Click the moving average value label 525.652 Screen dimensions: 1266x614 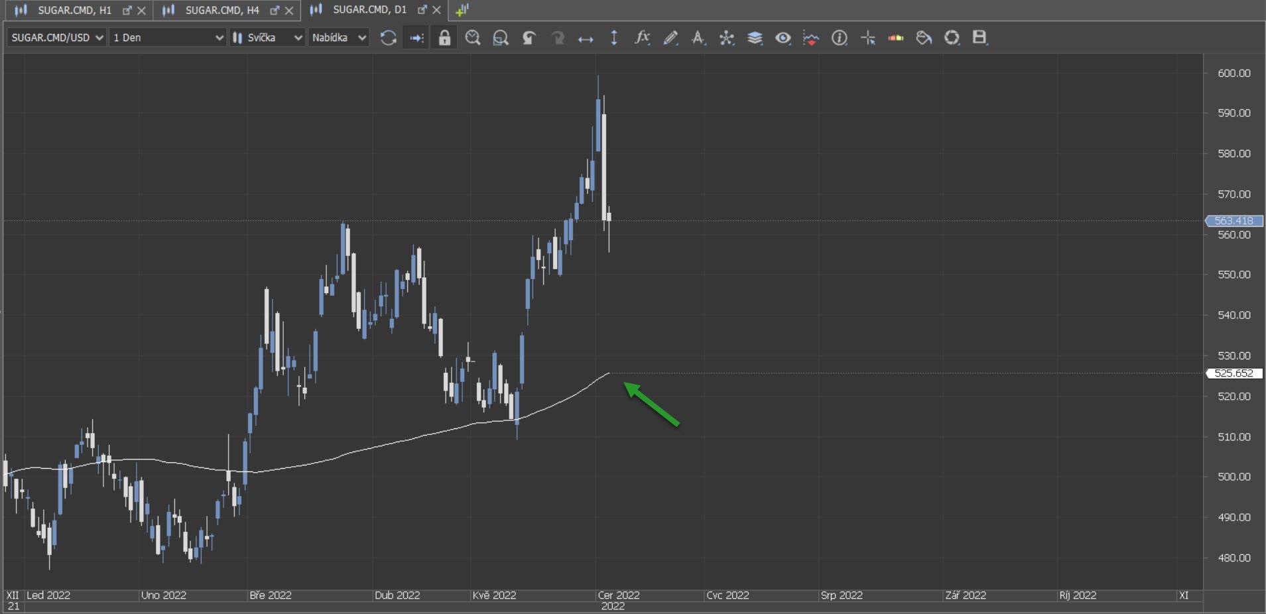click(1234, 373)
